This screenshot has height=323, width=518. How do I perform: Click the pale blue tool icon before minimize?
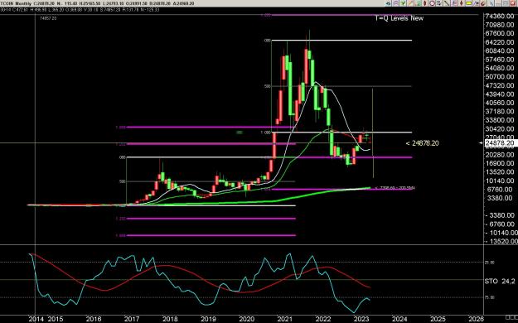pyautogui.click(x=491, y=3)
